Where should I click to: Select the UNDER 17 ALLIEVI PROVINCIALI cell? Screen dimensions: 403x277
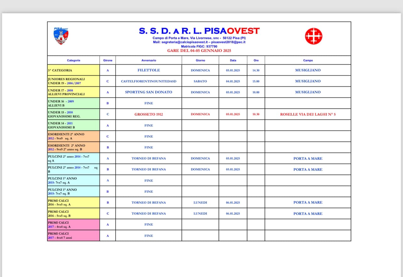(73, 92)
